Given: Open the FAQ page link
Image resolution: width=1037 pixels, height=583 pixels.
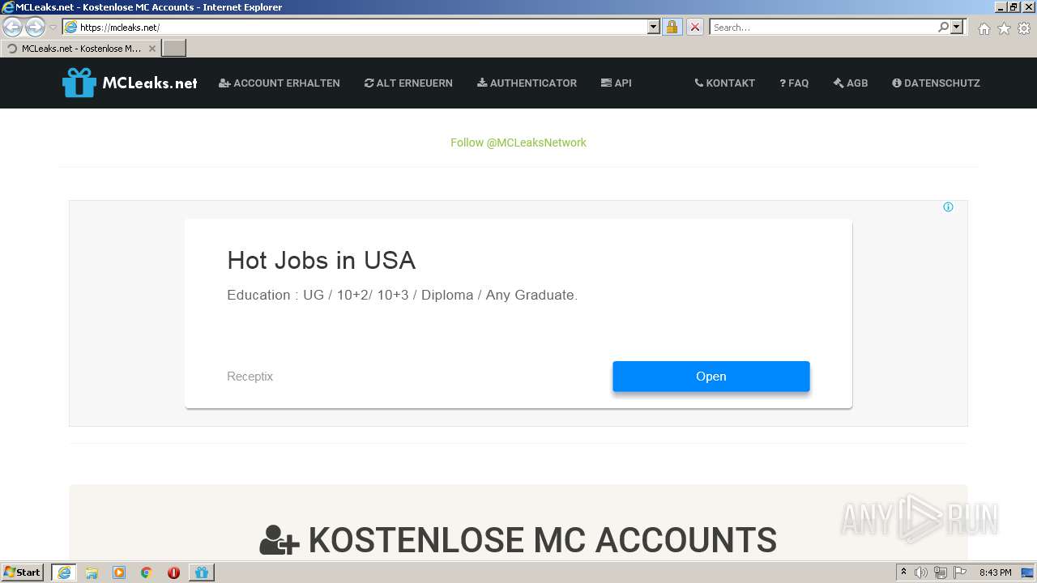Looking at the screenshot, I should click(x=794, y=83).
